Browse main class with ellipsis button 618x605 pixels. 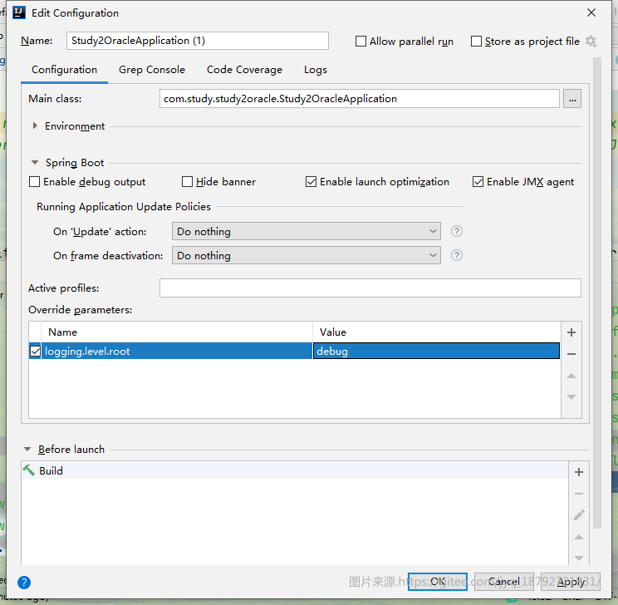[x=571, y=99]
